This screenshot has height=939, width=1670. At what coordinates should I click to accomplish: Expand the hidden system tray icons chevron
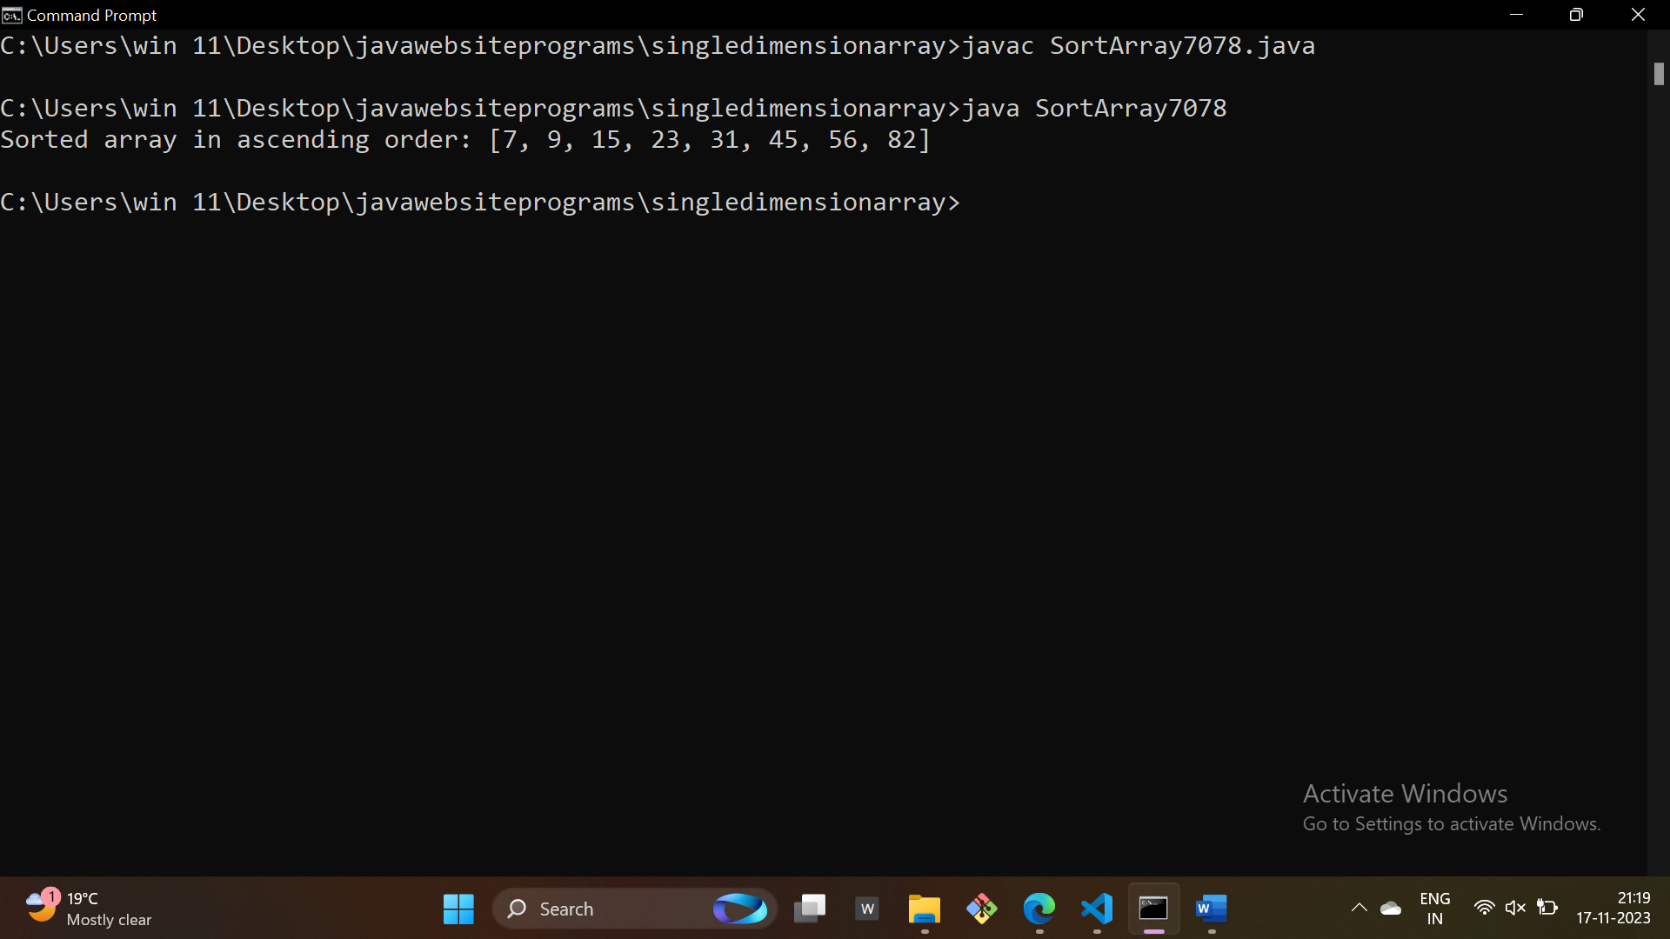click(1359, 909)
